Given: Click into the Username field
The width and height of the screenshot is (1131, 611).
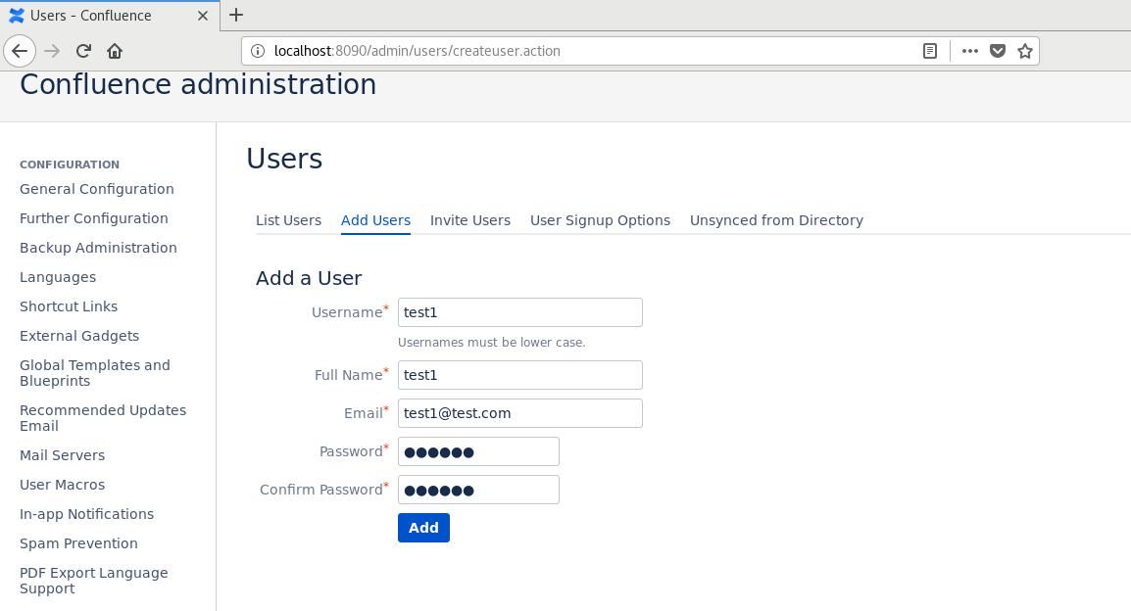Looking at the screenshot, I should pos(520,312).
